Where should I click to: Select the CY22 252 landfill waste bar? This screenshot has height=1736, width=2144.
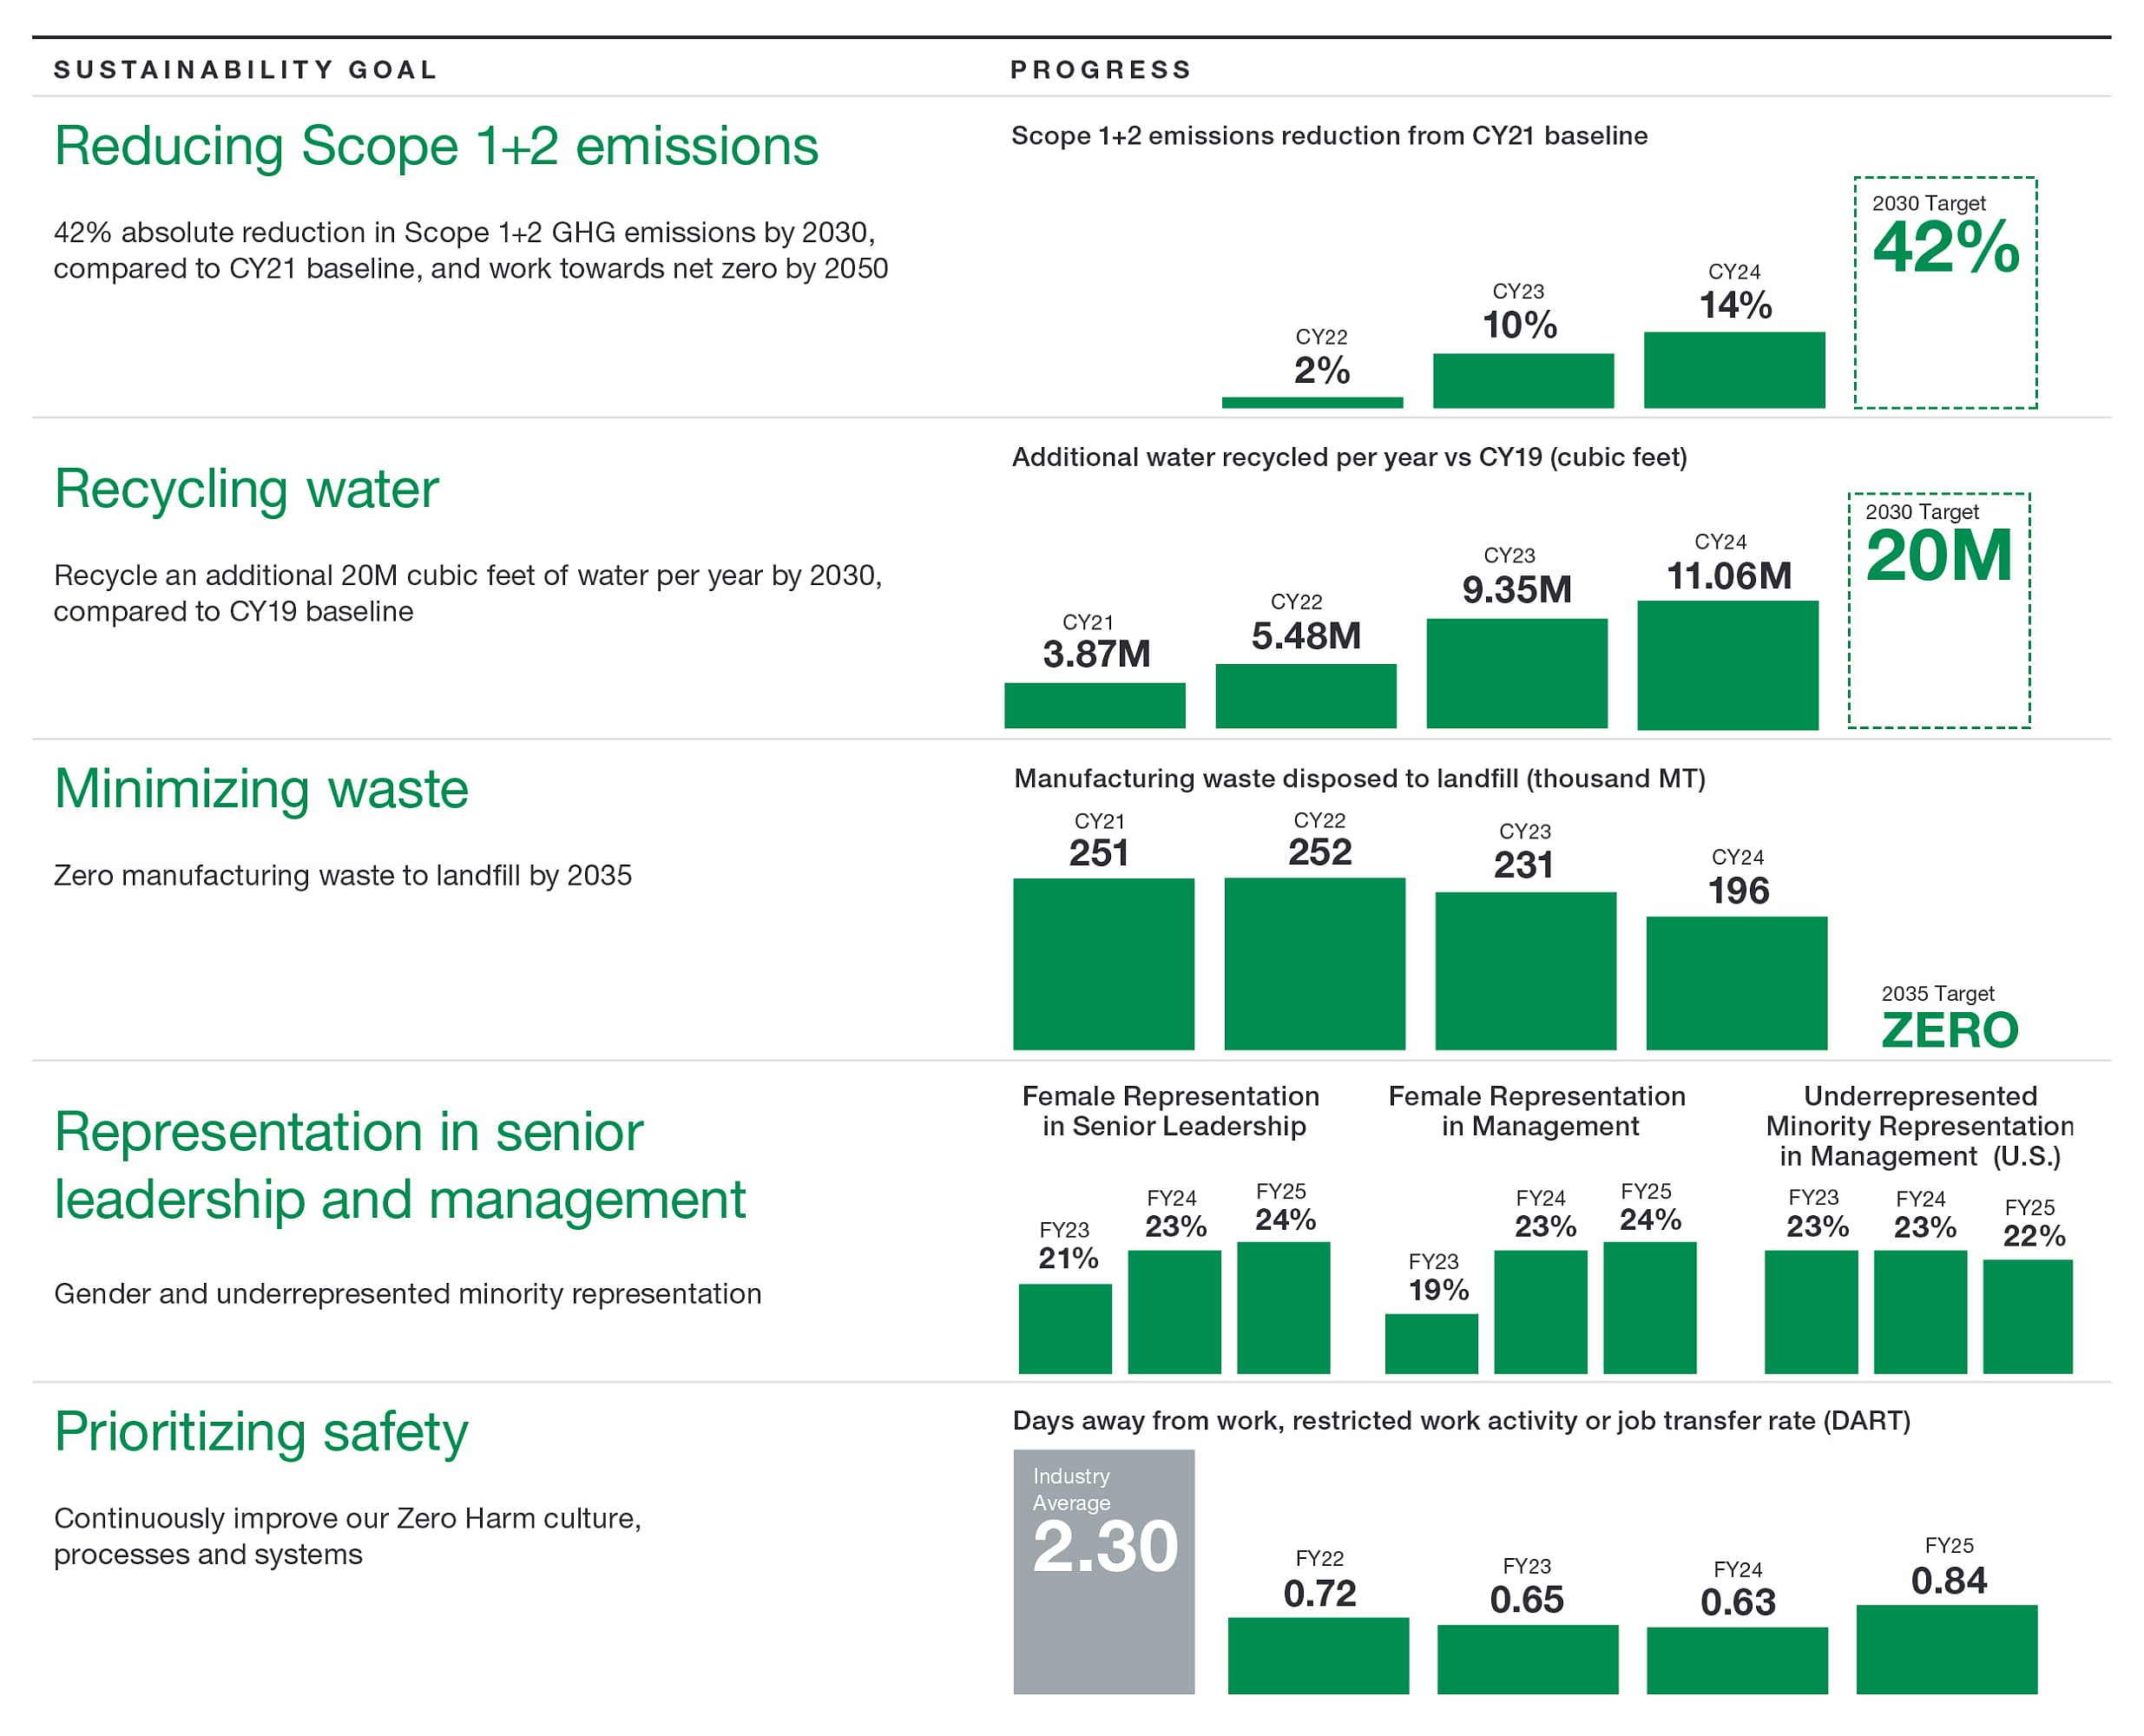click(x=1314, y=964)
